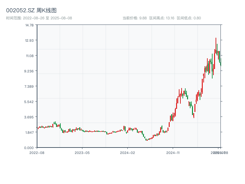Viewport: 245px width, 184px height.
Task: Click the y-axis value 5.542
Action: click(29, 102)
